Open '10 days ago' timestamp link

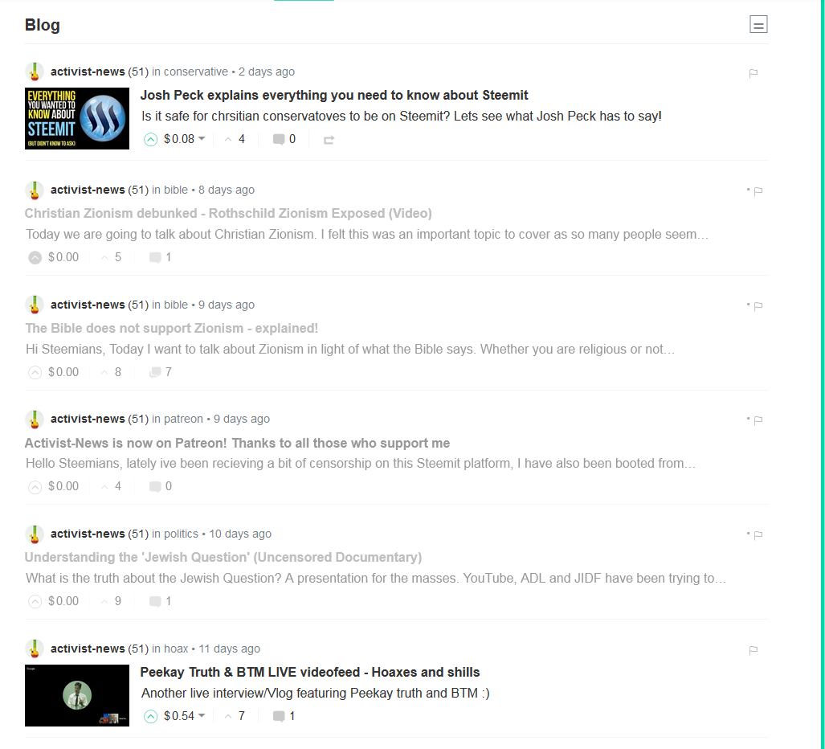(240, 534)
